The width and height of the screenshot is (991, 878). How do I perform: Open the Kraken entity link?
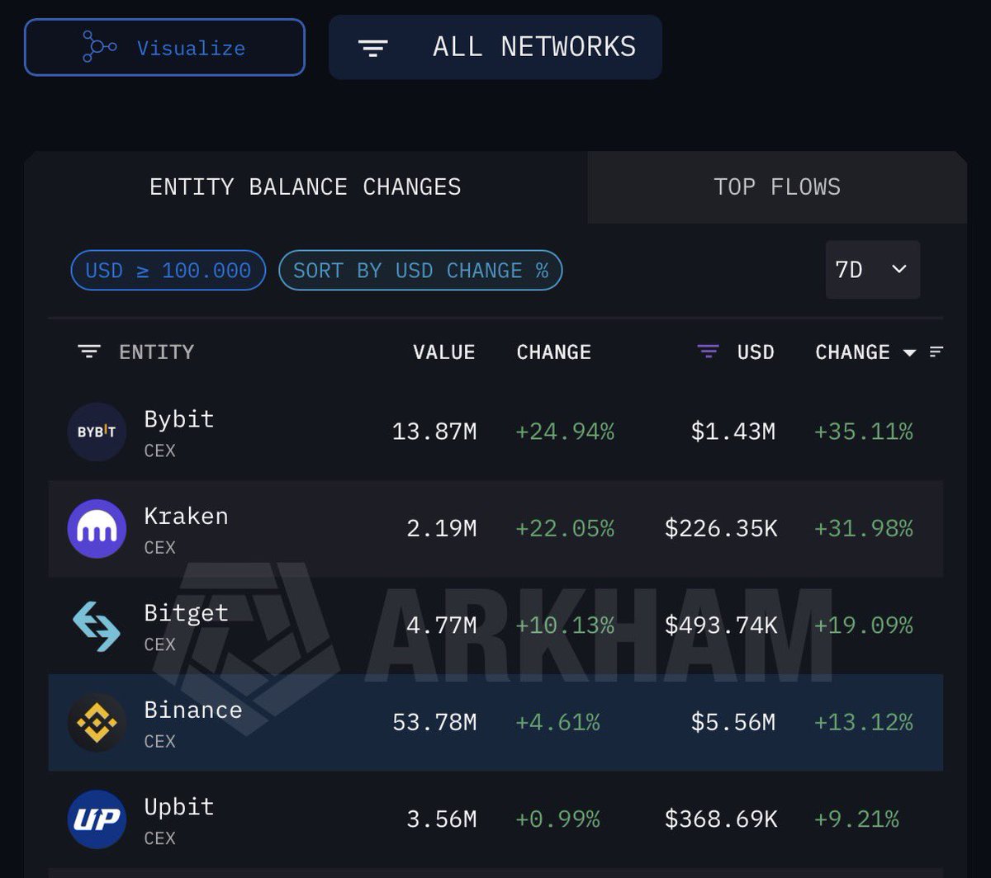(186, 517)
